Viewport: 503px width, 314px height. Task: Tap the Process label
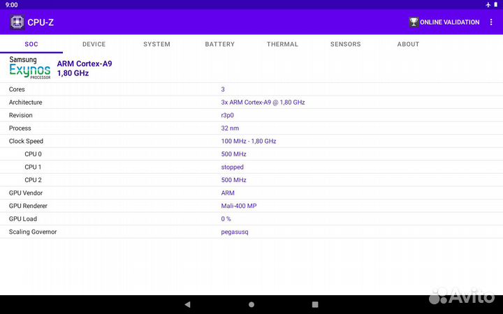click(x=20, y=128)
